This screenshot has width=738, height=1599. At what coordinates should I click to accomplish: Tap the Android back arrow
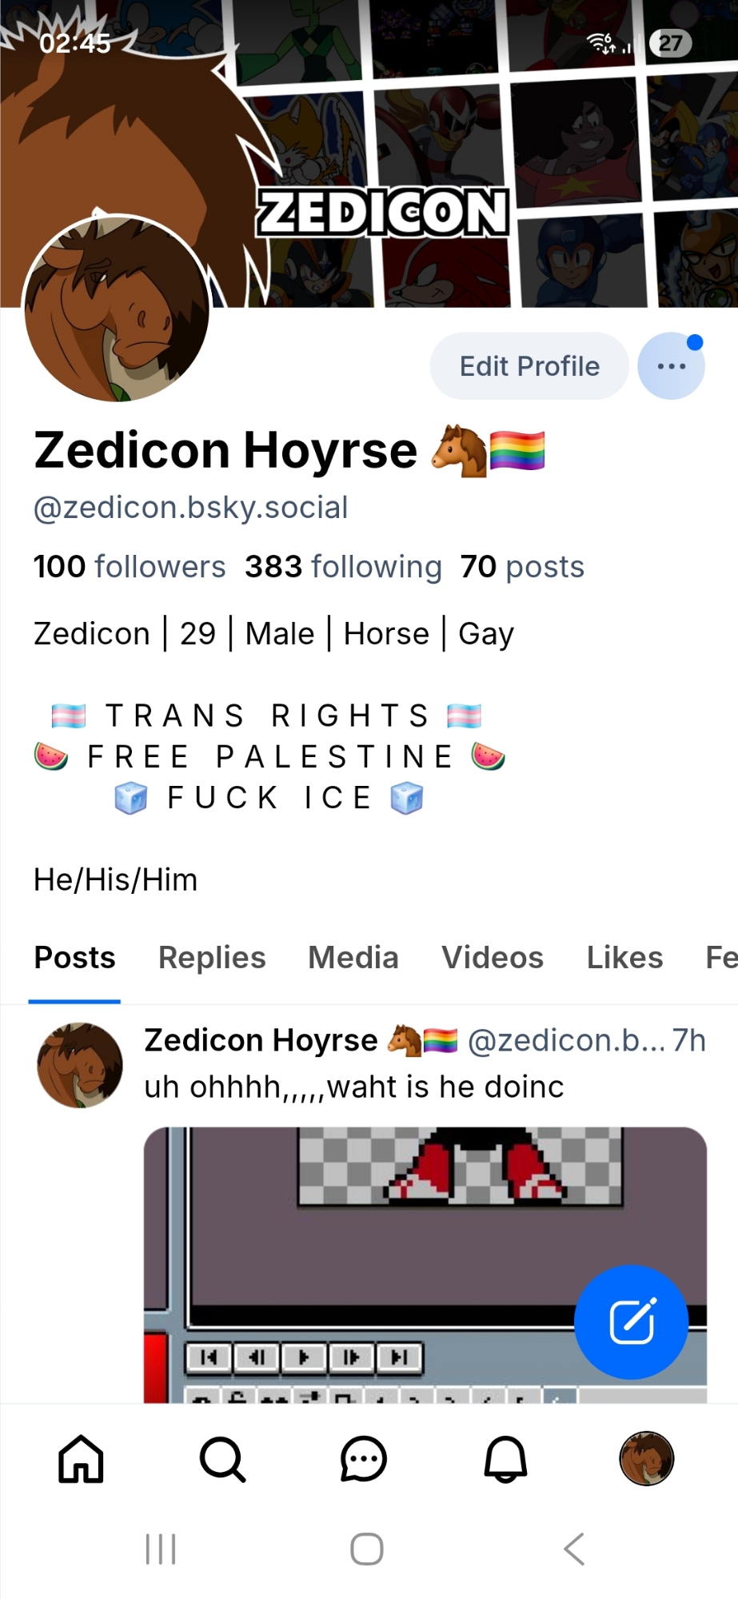[x=574, y=1549]
